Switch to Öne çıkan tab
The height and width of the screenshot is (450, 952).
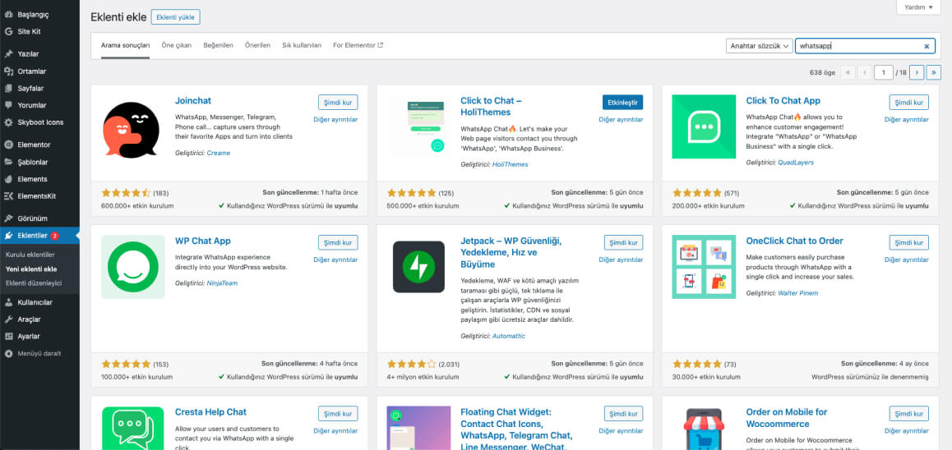177,45
